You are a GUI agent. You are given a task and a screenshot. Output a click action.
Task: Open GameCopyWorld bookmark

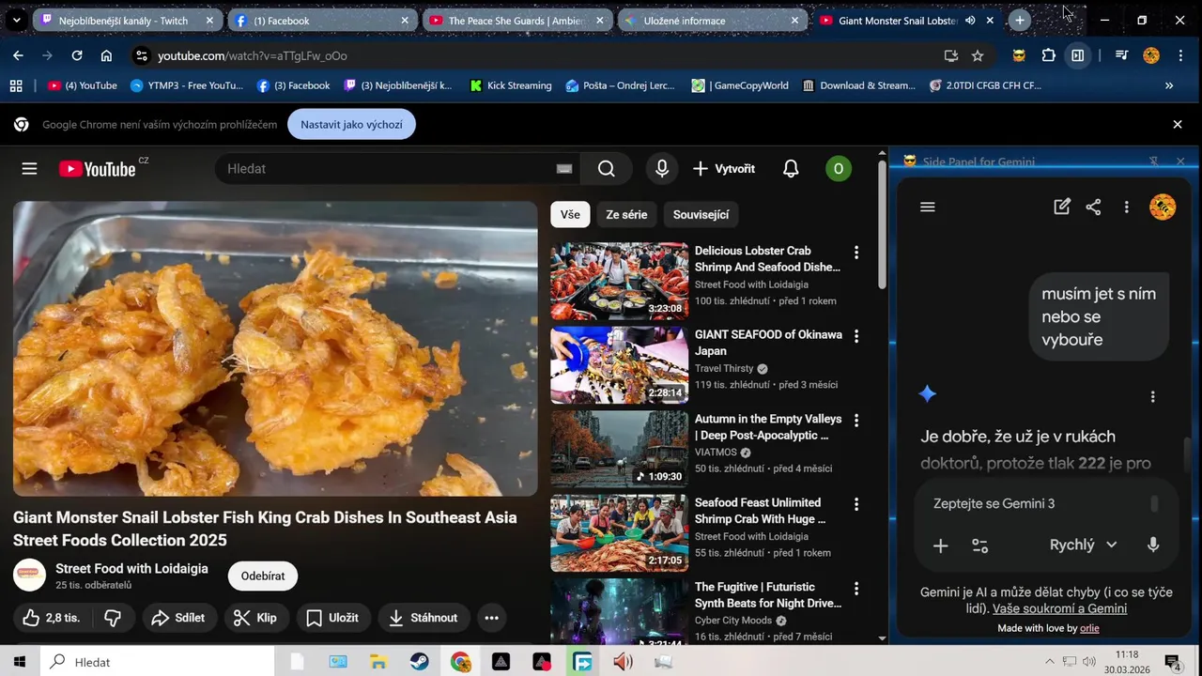[x=740, y=85]
